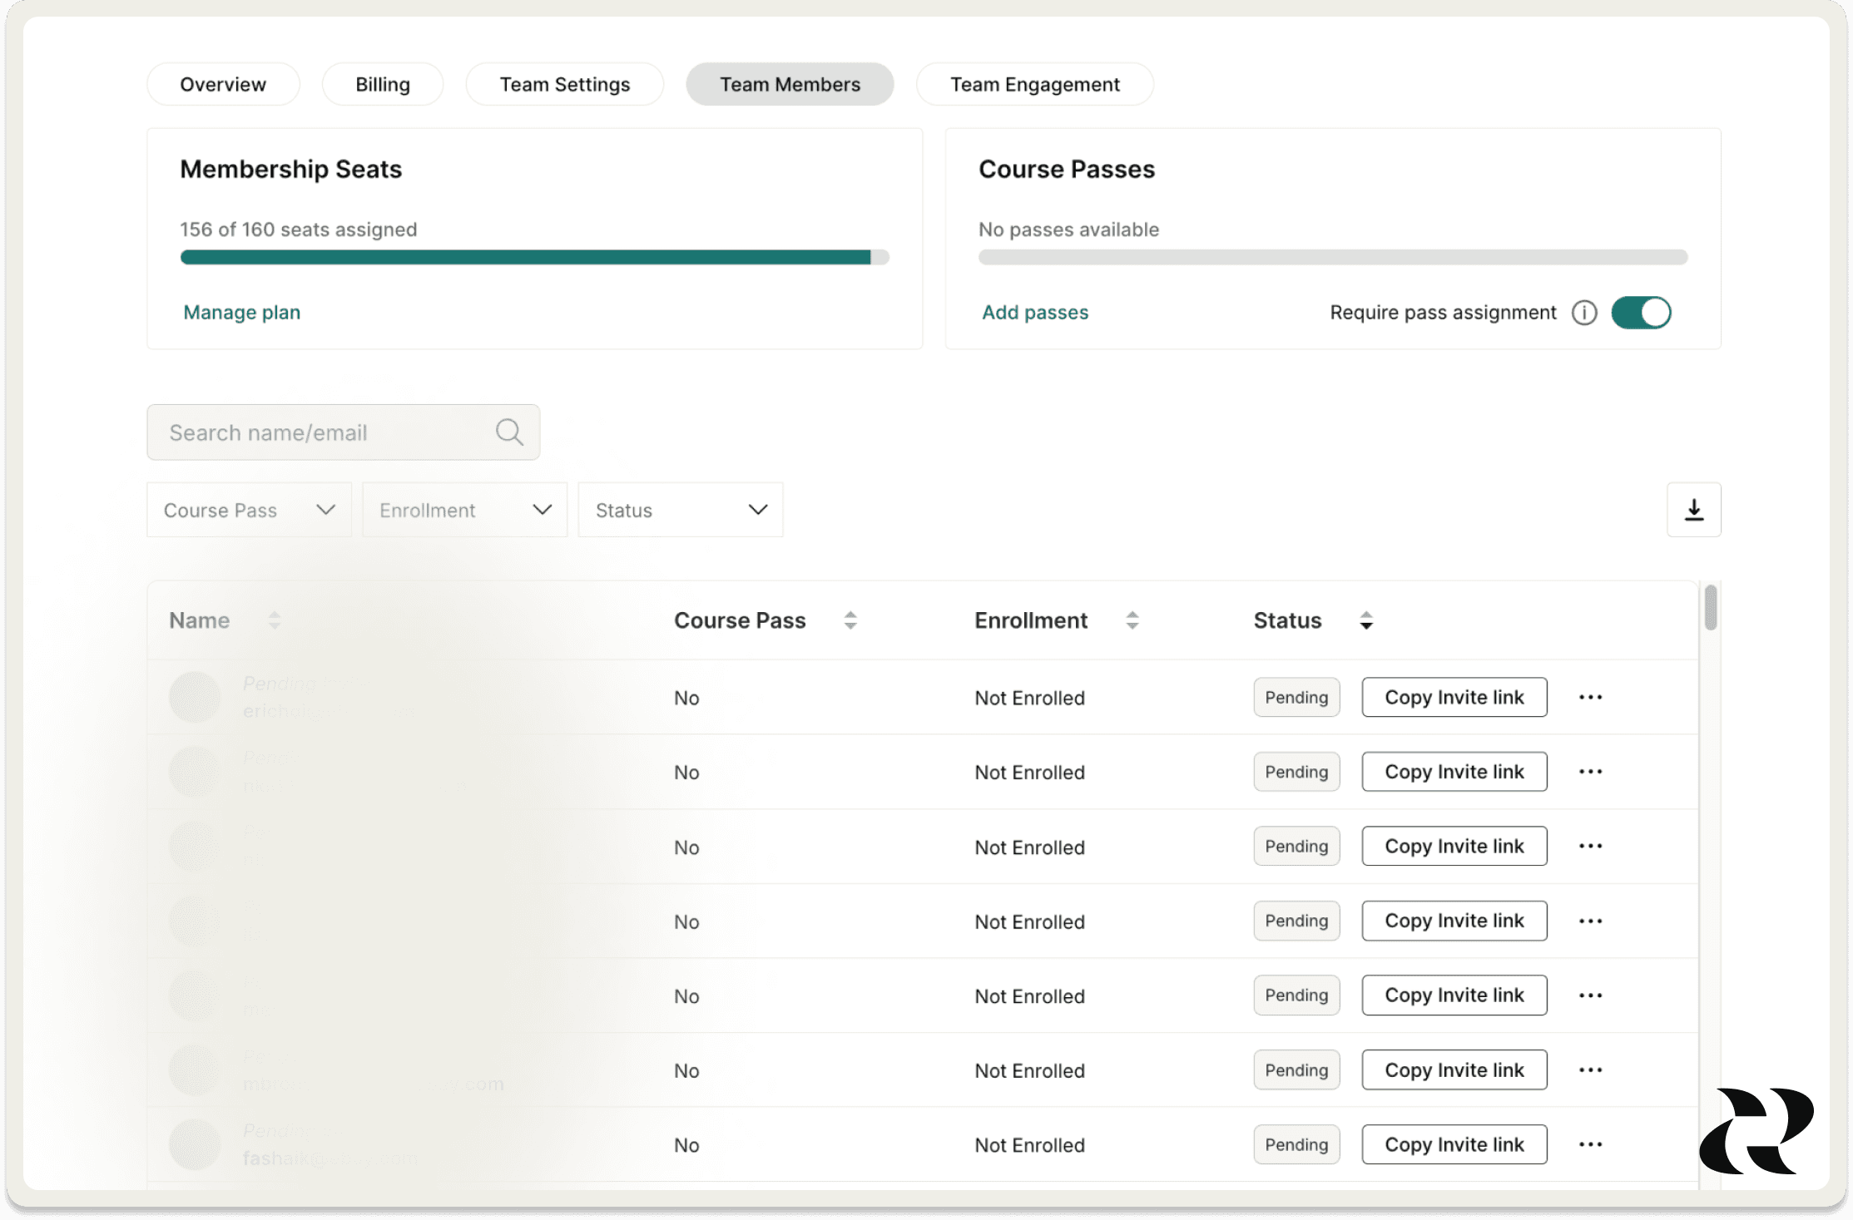The image size is (1853, 1220).
Task: Click the search magnifier icon
Action: click(509, 432)
